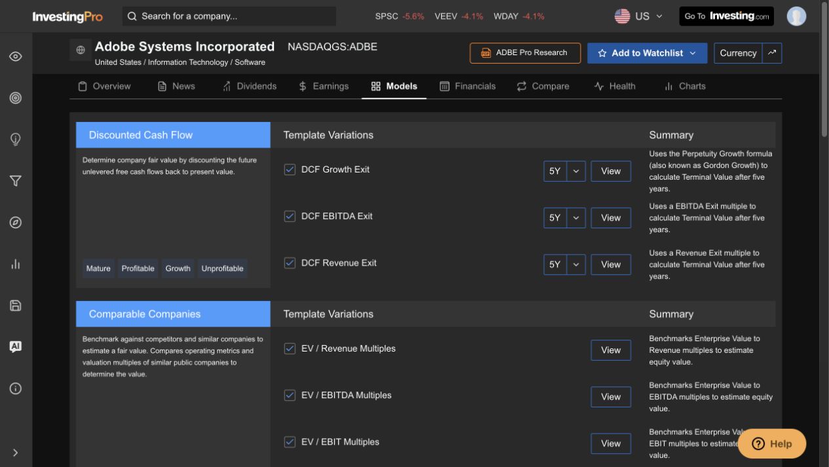Select the Mature tag
829x467 pixels.
coord(98,268)
